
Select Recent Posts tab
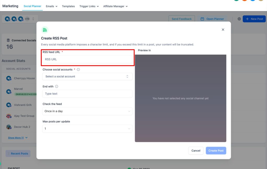coord(18,154)
